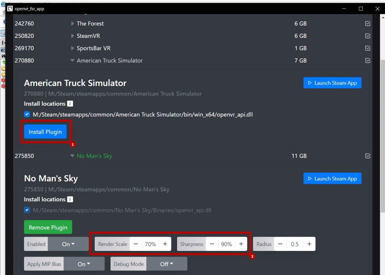
Task: Uncheck the No Man's Sky openvr_api.dll install location
Action: tap(27, 210)
